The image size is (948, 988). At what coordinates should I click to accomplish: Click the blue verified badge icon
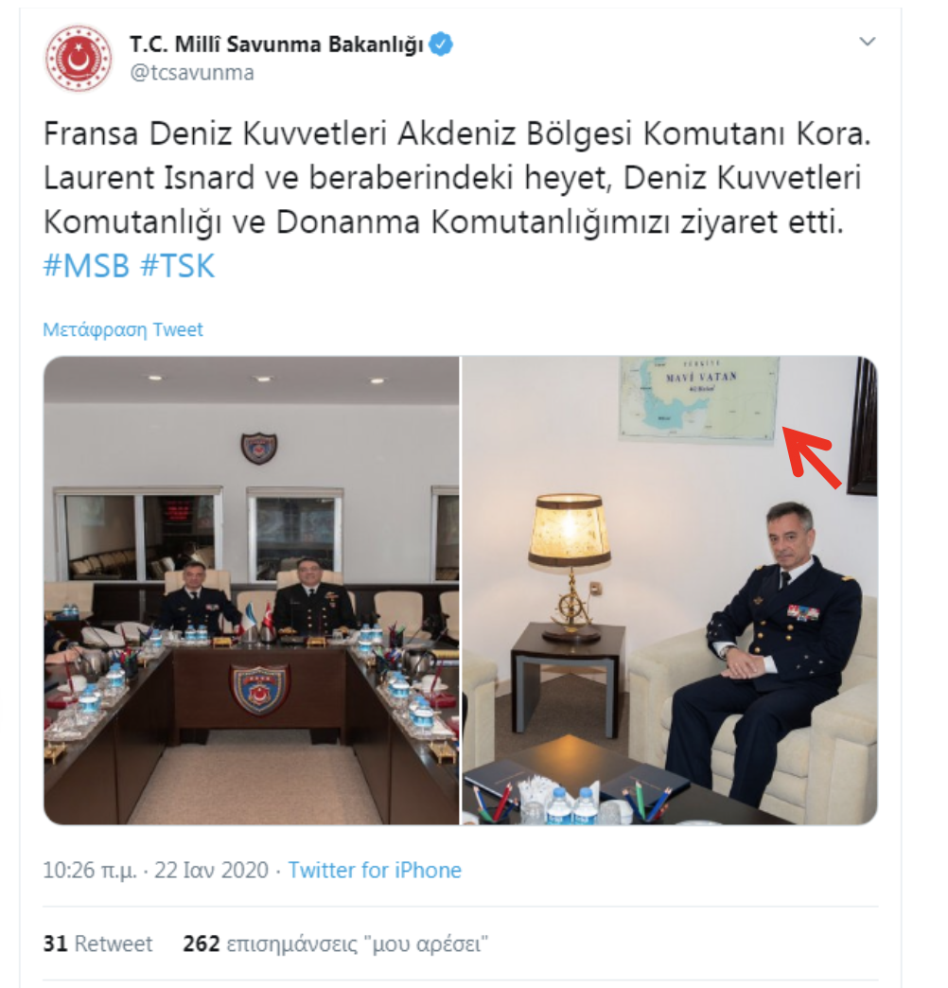point(441,44)
